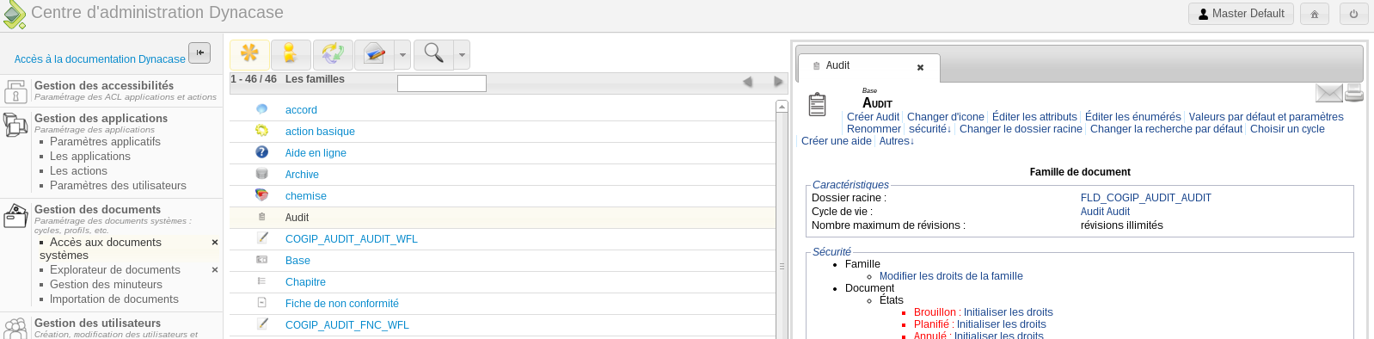Open Les actions menu item

78,170
